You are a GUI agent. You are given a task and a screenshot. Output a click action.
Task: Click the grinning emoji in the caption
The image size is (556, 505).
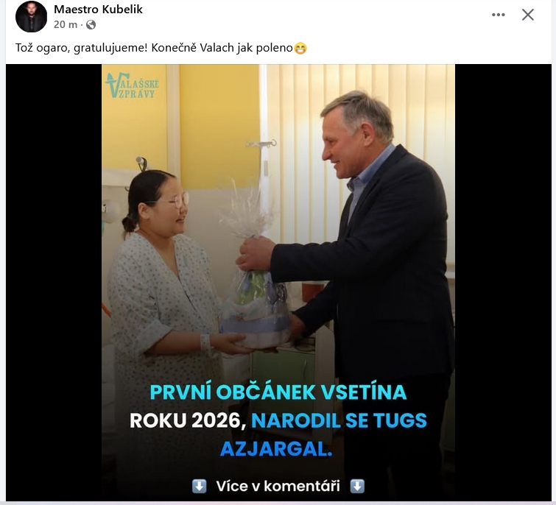tap(300, 48)
